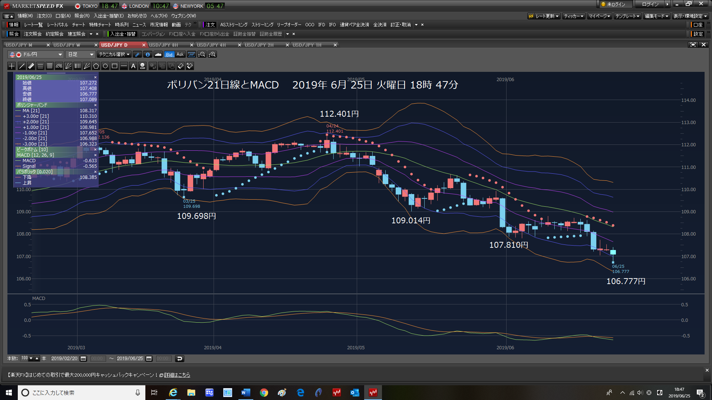
Task: Open the 注文(O) menu
Action: (x=44, y=16)
